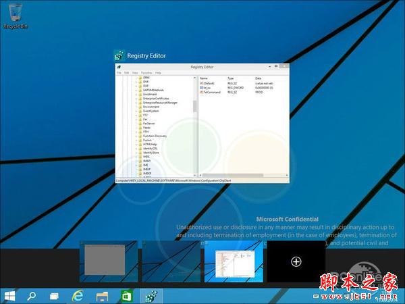Image resolution: width=405 pixels, height=304 pixels.
Task: Click the tree scrollbar up arrow
Action: click(195, 78)
